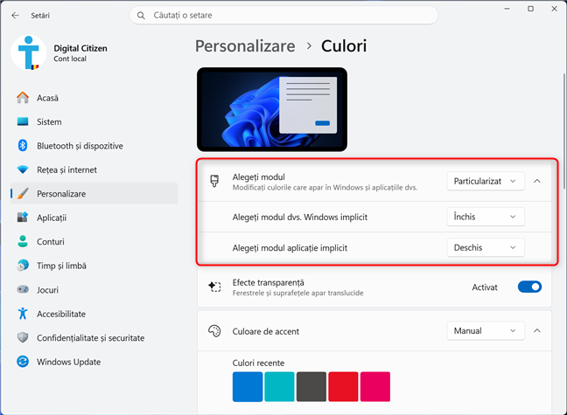The width and height of the screenshot is (567, 415).
Task: Go to Acasă in the sidebar
Action: [x=94, y=98]
